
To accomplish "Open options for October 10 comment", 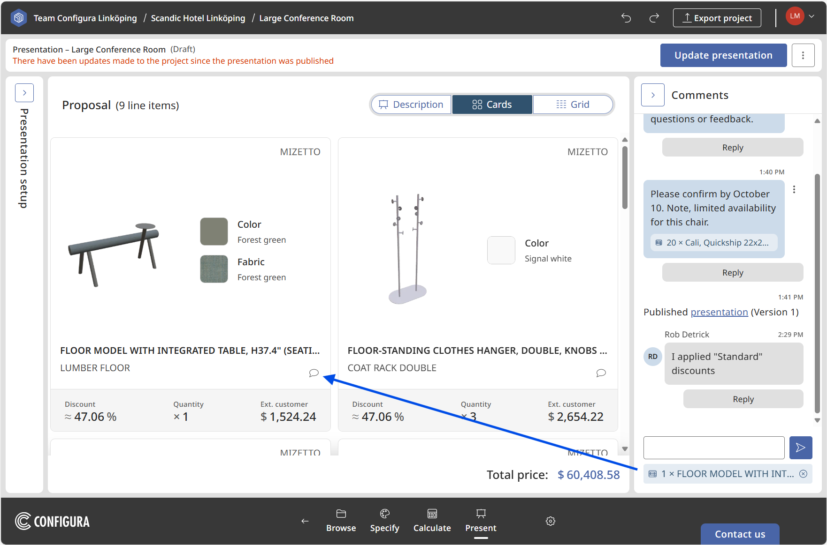I will (x=794, y=189).
